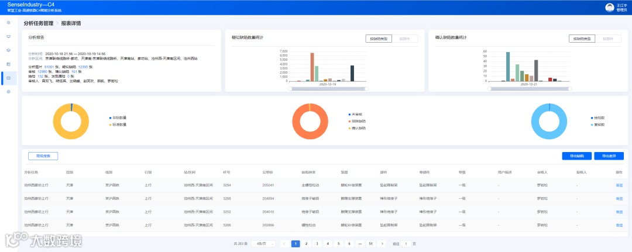Toggle the 抽检数 legend item

point(597,118)
